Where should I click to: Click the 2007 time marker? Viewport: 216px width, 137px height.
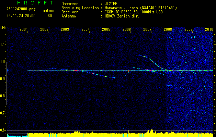147,30
